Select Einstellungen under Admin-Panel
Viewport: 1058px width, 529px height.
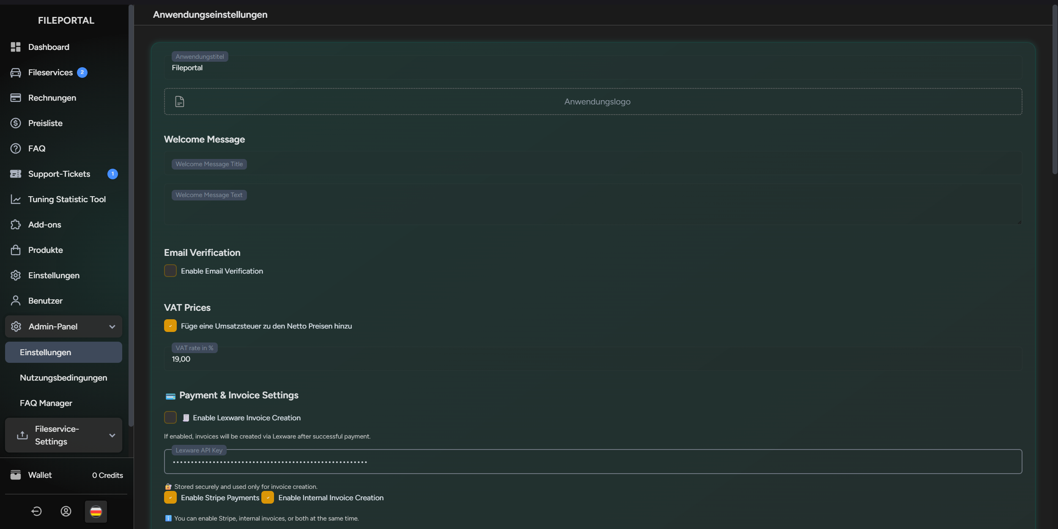[45, 352]
